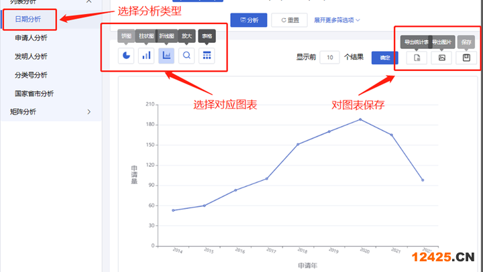Select 发明人分析 menu item

31,56
